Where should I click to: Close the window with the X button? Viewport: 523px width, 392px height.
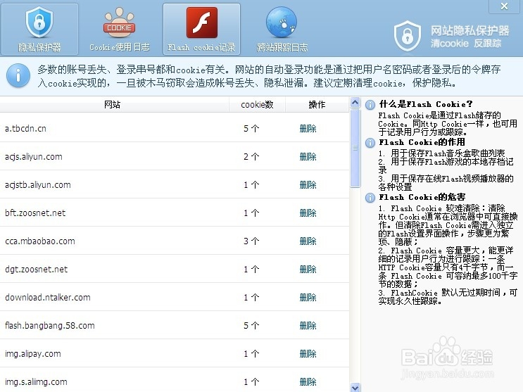coord(504,6)
